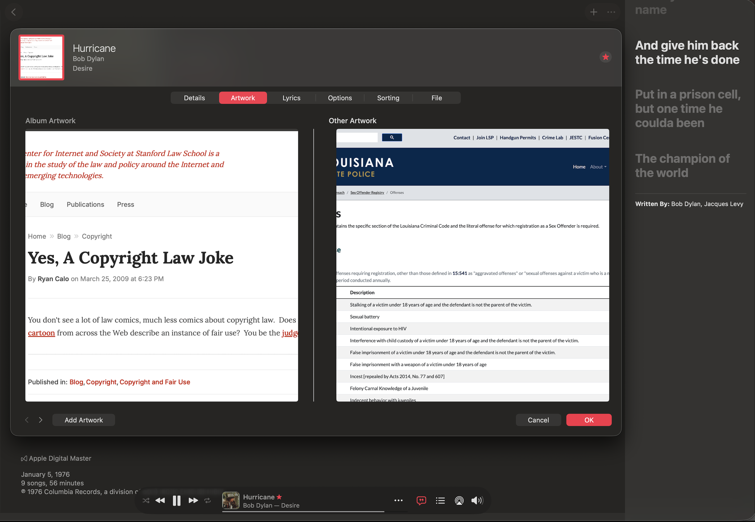This screenshot has height=522, width=755.
Task: Skip back to previous track
Action: [160, 501]
